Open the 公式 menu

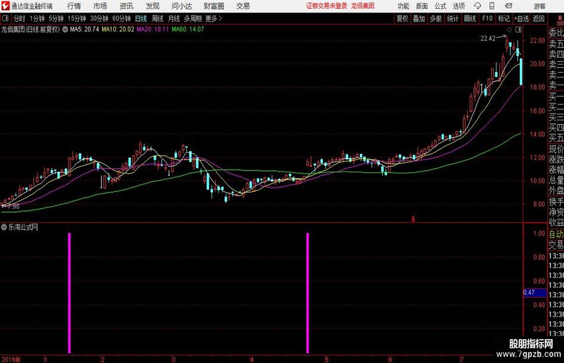coord(440,6)
